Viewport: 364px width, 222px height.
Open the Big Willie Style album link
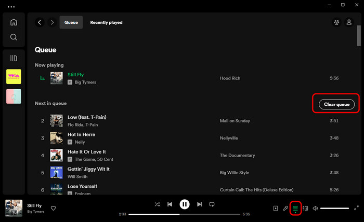235,173
